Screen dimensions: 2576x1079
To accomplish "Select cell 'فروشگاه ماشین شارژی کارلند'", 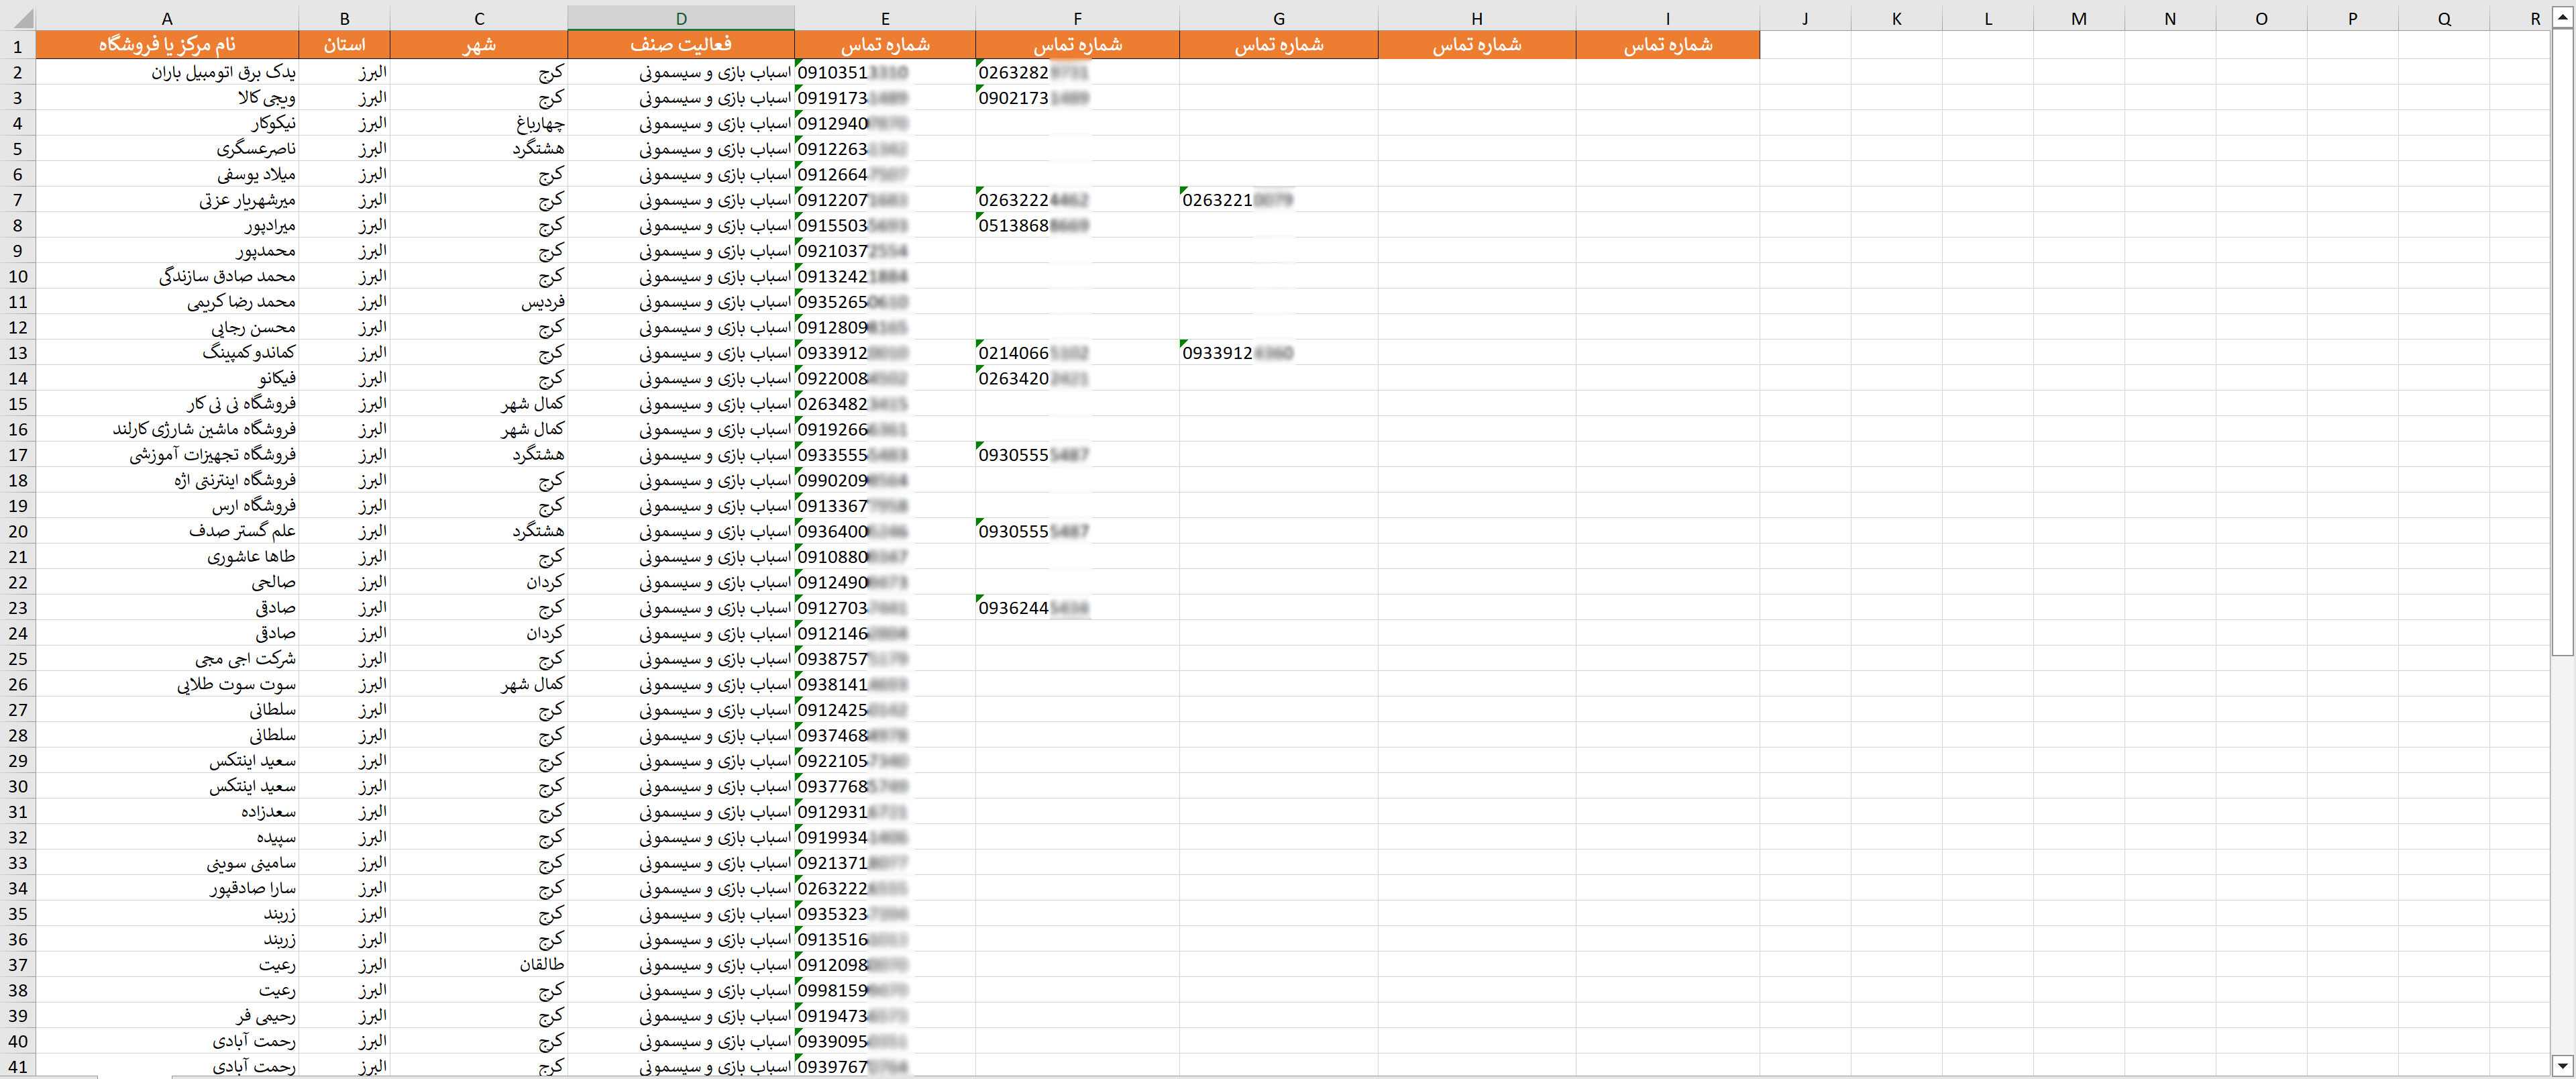I will (x=167, y=429).
